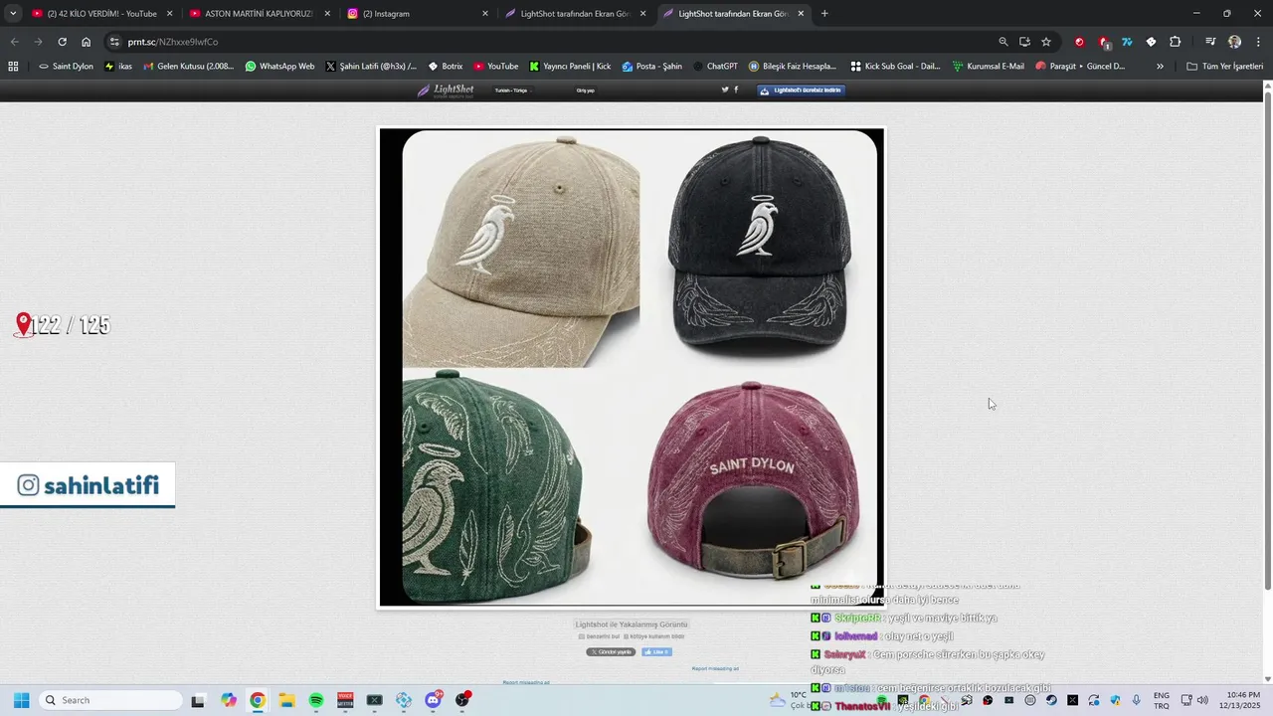
Task: Open the YouTube bookmark
Action: (495, 67)
